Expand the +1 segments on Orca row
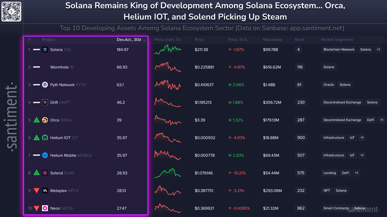The width and height of the screenshot is (387, 217). coord(381,120)
